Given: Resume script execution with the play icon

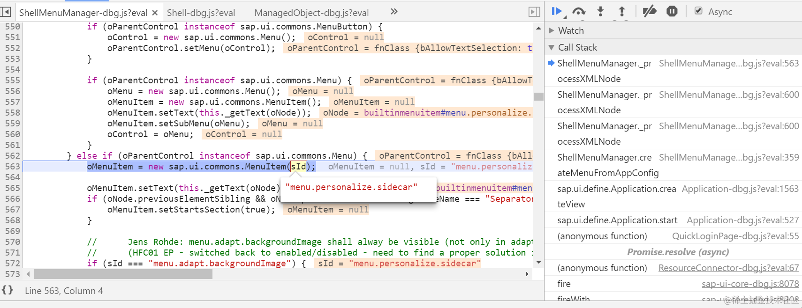Looking at the screenshot, I should 557,11.
